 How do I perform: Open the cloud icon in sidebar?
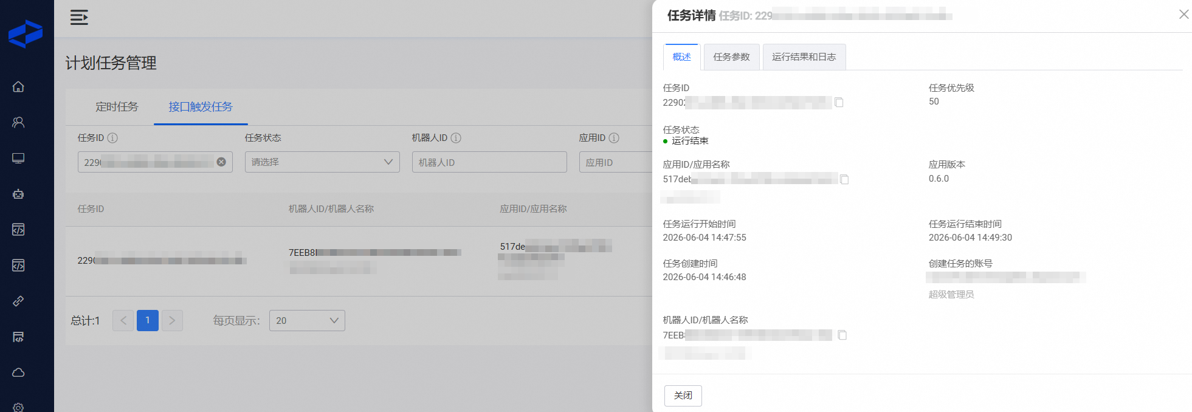pos(18,373)
